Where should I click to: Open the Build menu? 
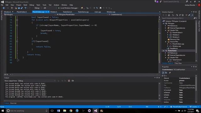(25, 5)
